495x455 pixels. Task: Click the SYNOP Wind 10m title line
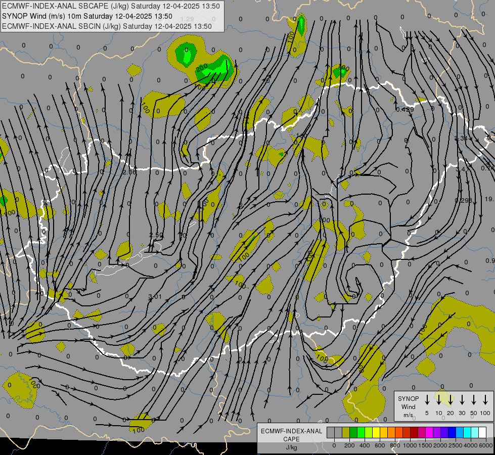pyautogui.click(x=87, y=16)
